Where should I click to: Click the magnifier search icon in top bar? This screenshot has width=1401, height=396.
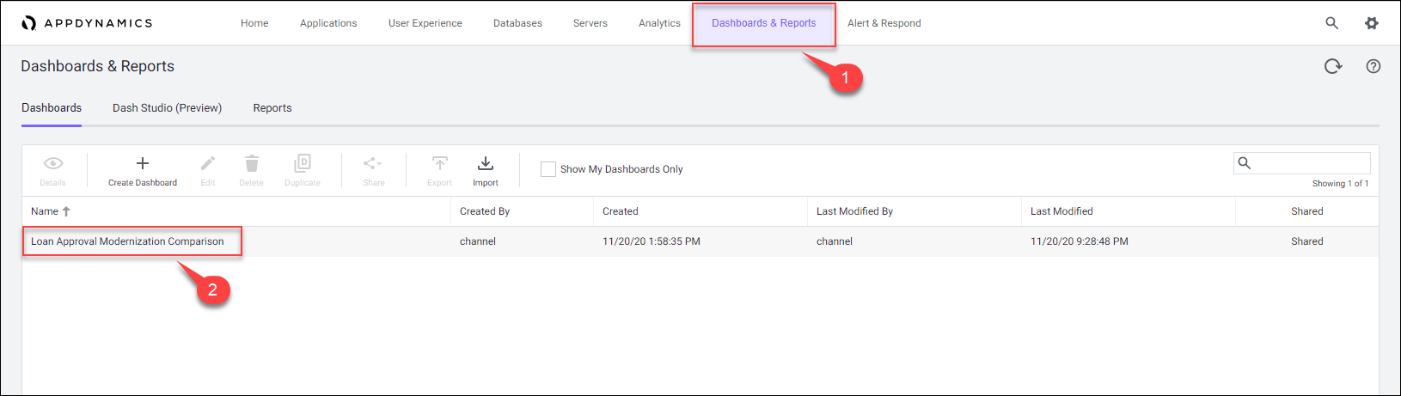(x=1331, y=23)
